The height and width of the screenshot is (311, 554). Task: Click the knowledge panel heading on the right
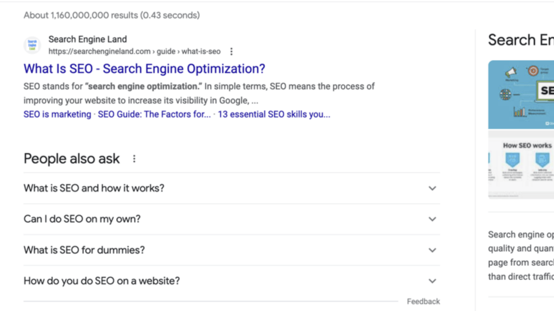coord(520,40)
